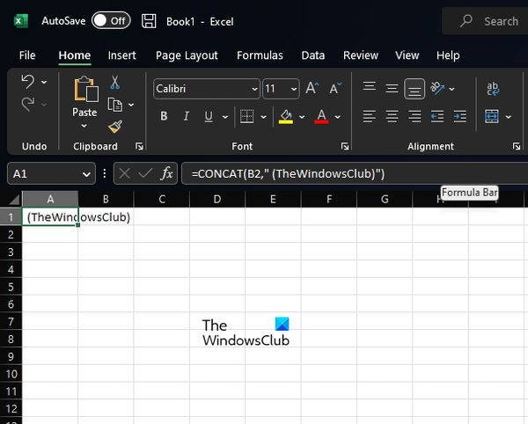Apply yellow fill color
Image resolution: width=528 pixels, height=424 pixels.
pos(286,116)
